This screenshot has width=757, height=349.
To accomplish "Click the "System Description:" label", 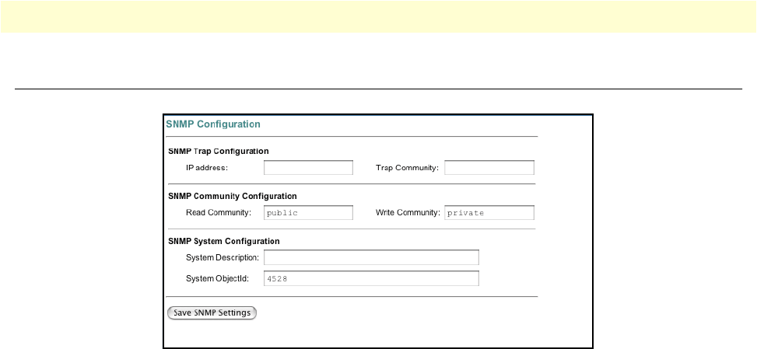I will click(223, 257).
